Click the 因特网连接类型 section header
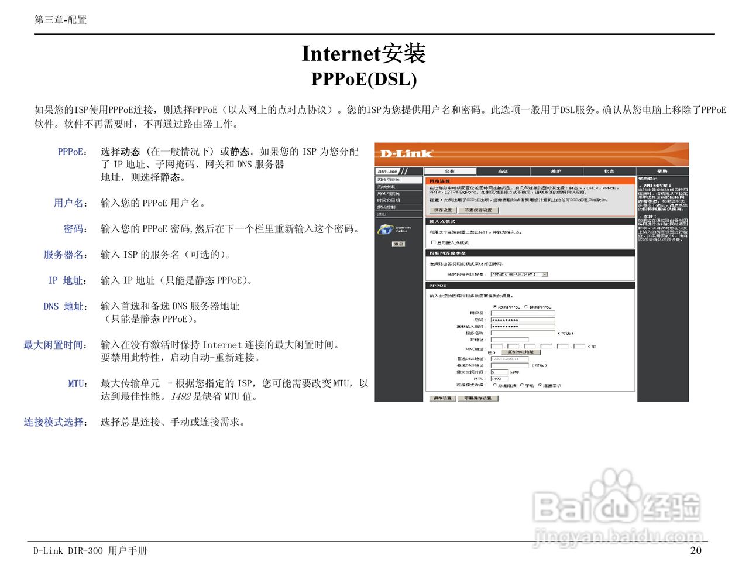Viewport: 749px width, 579px height. (530, 253)
